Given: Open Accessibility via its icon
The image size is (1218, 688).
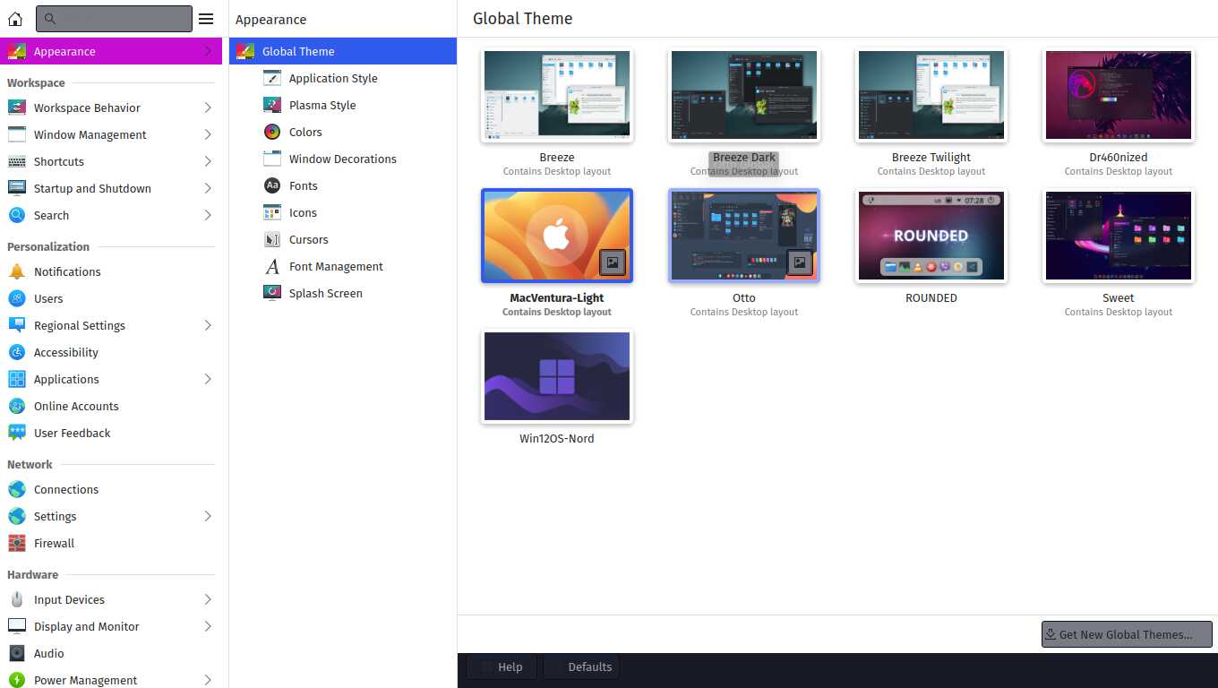Looking at the screenshot, I should click(x=17, y=352).
